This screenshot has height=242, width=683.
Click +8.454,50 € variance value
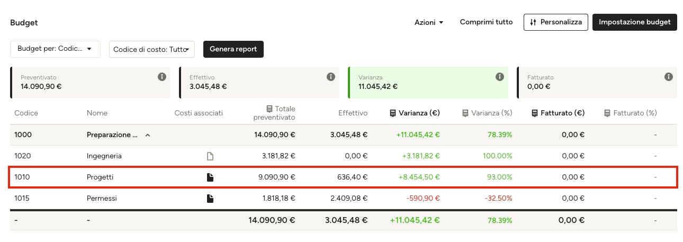(x=419, y=177)
